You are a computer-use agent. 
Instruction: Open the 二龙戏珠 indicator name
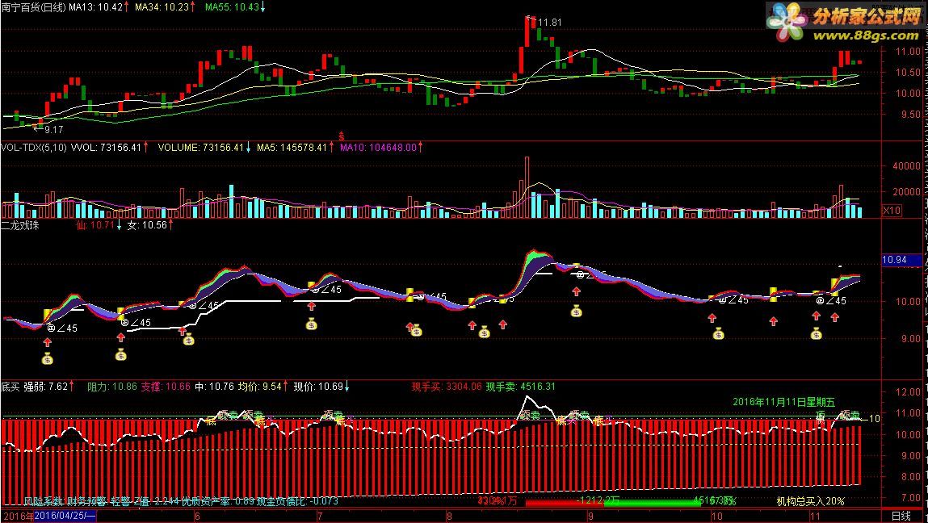coord(20,225)
